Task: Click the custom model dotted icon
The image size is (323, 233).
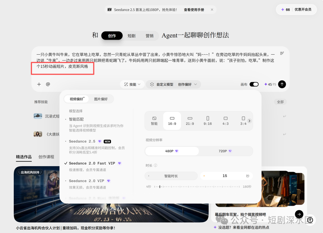Action: point(152,84)
